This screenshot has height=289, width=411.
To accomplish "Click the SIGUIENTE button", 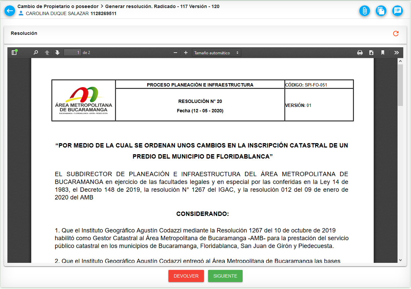I will coord(225,276).
